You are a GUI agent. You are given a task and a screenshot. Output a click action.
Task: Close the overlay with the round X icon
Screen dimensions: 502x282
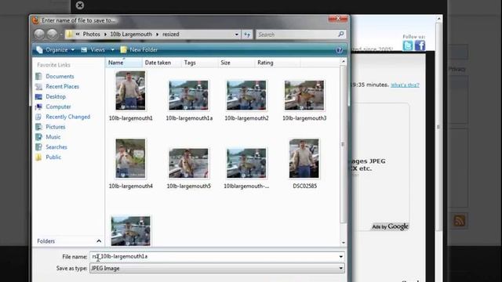pos(80,5)
